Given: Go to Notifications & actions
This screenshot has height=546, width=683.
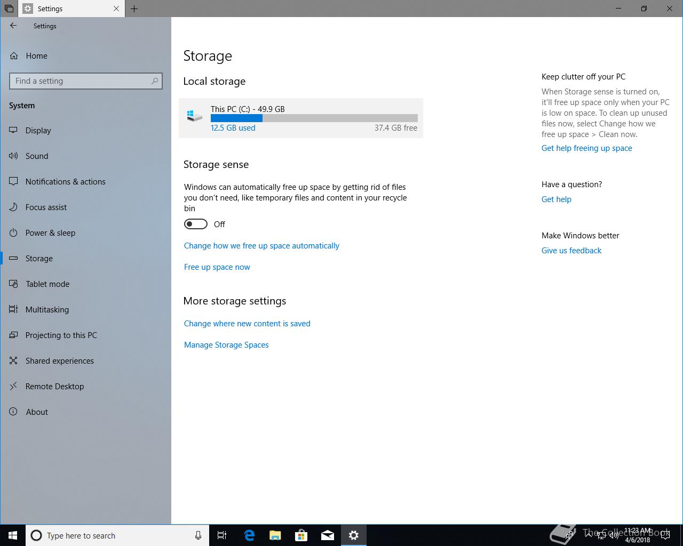Looking at the screenshot, I should coord(85,182).
